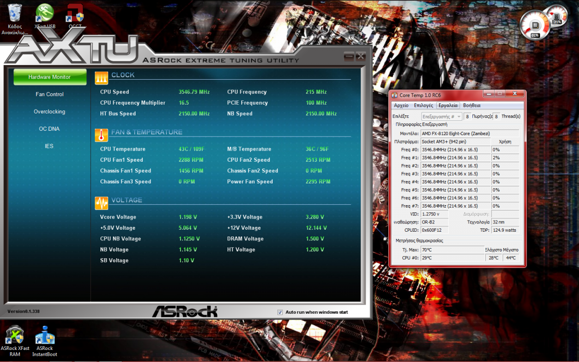Viewport: 579px width, 362px height.
Task: Click the Core Temp model field AMD FX-8120
Action: point(470,133)
